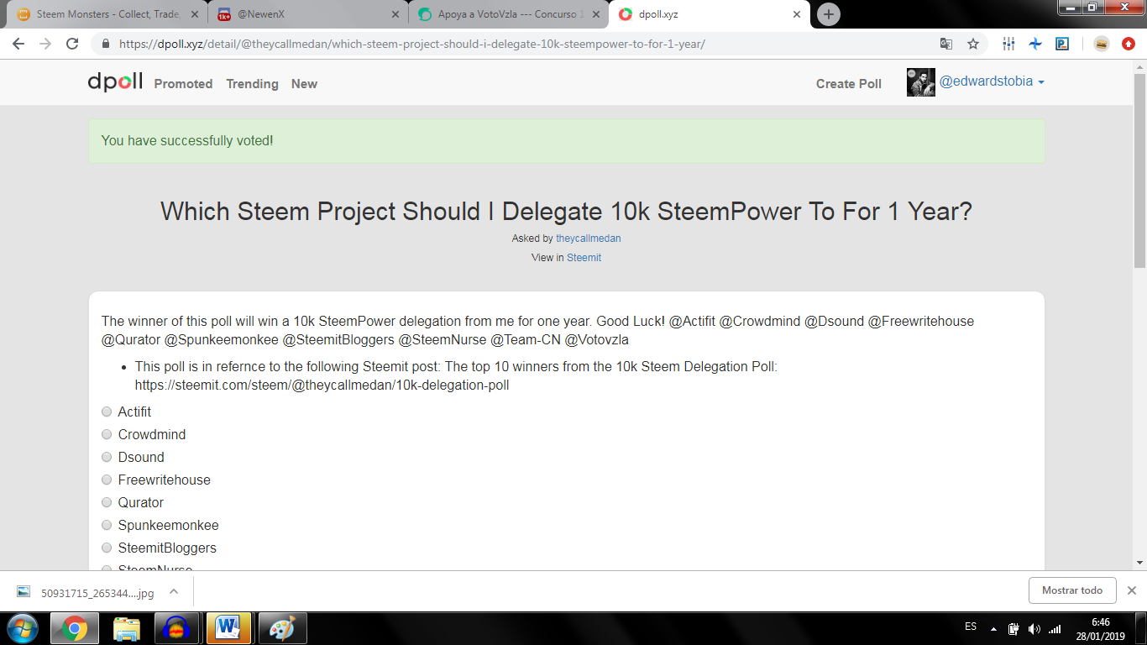This screenshot has height=645, width=1147.
Task: Go back with the browser back arrow
Action: pyautogui.click(x=18, y=44)
